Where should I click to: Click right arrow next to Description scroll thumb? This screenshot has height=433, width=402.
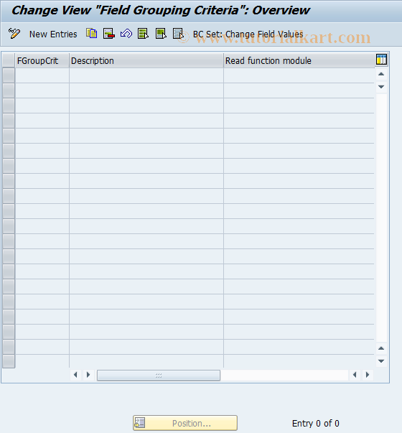point(88,375)
